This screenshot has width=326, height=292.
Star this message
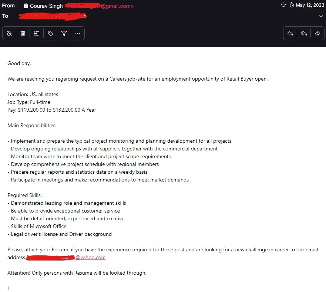click(283, 5)
